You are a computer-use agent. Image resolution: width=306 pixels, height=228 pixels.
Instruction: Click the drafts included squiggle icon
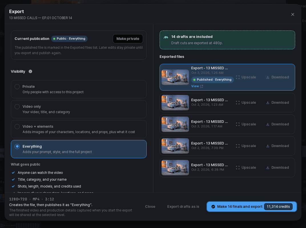coord(166,37)
